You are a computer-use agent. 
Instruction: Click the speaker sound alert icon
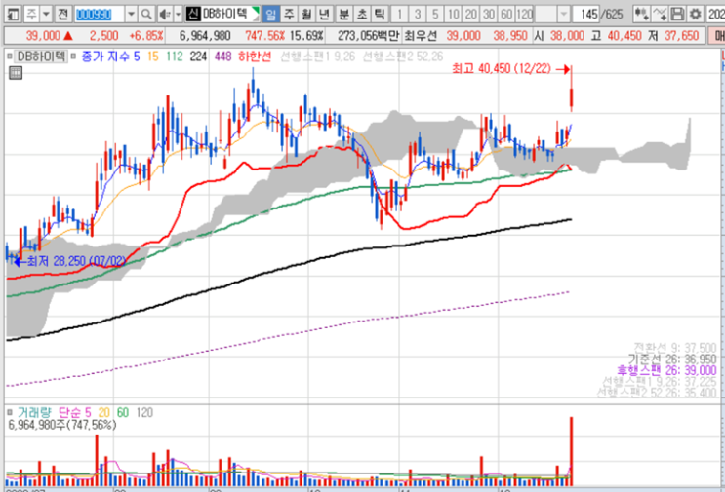point(164,15)
